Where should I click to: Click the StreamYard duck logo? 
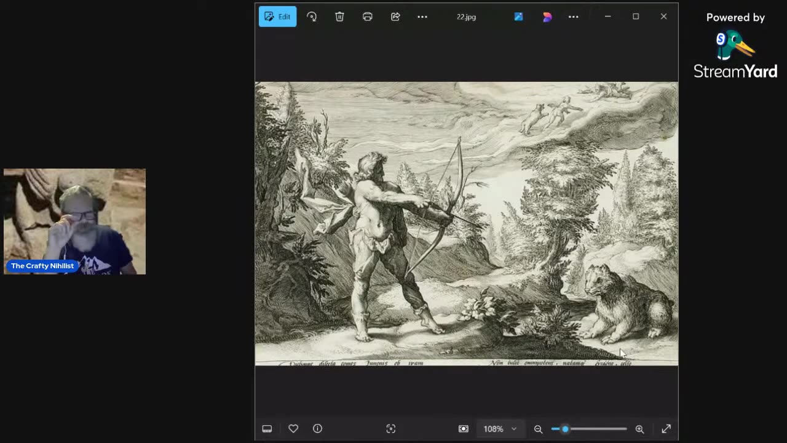click(x=734, y=45)
